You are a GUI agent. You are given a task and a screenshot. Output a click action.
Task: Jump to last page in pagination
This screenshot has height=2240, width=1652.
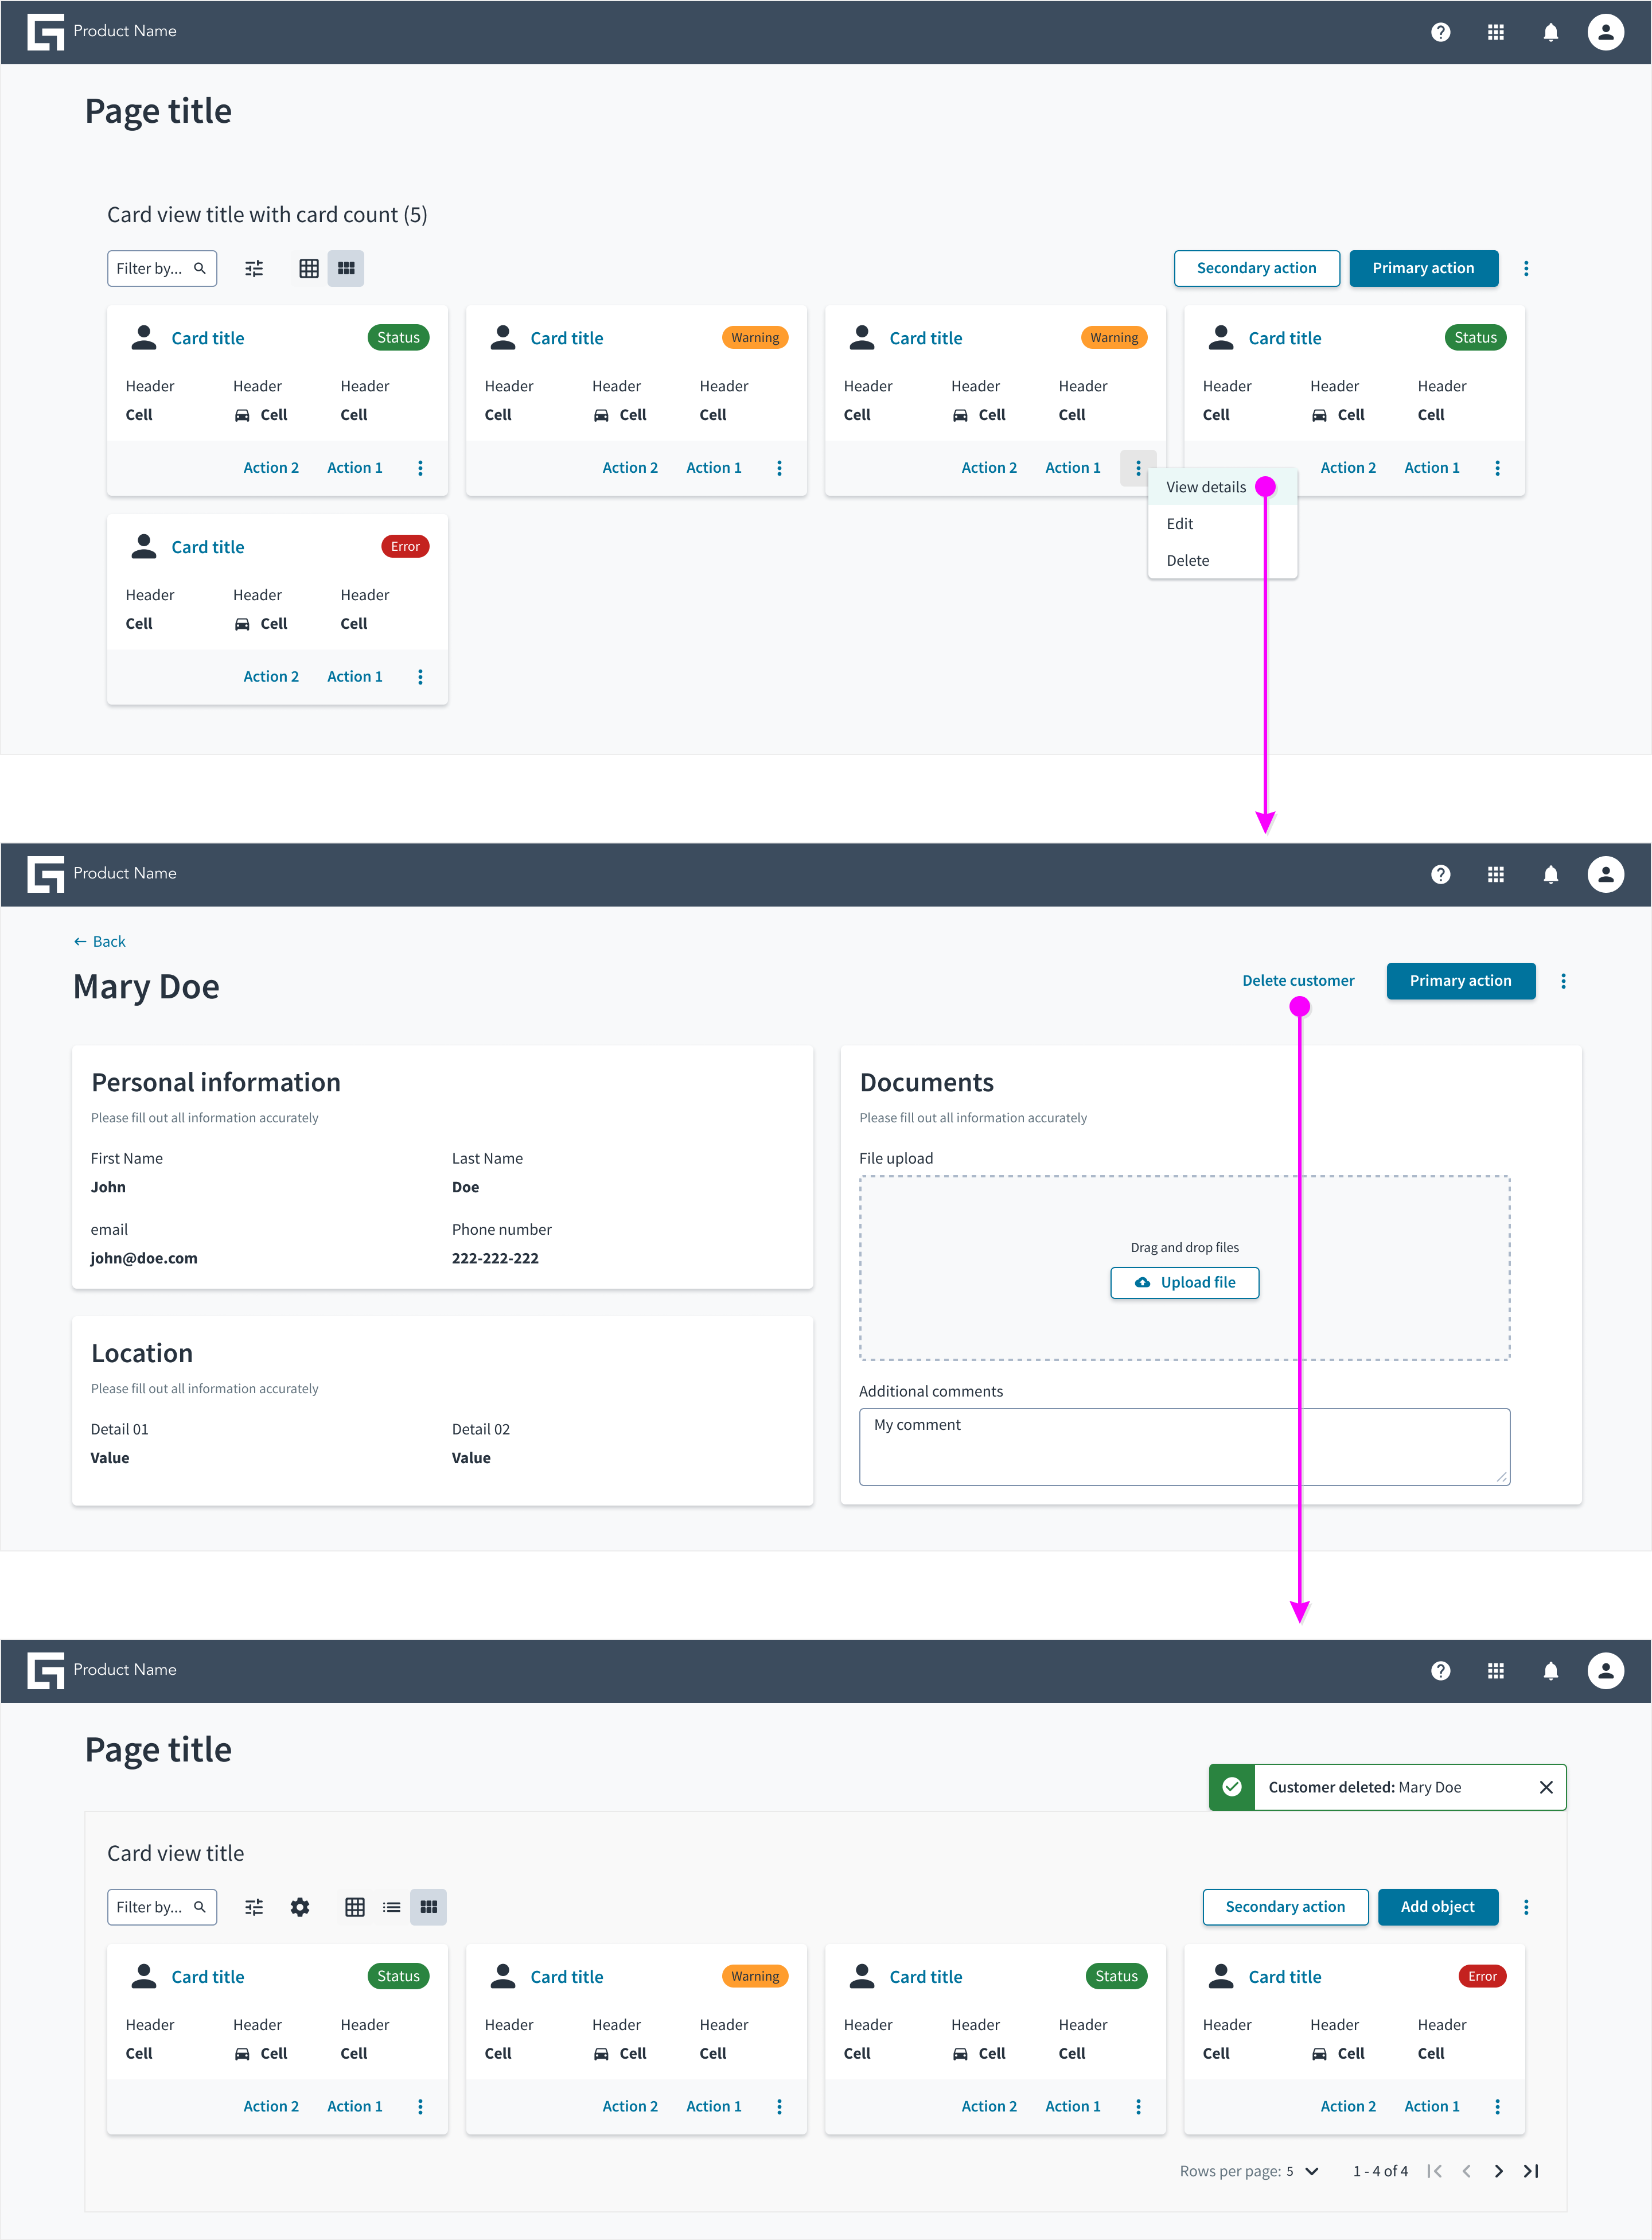1531,2171
